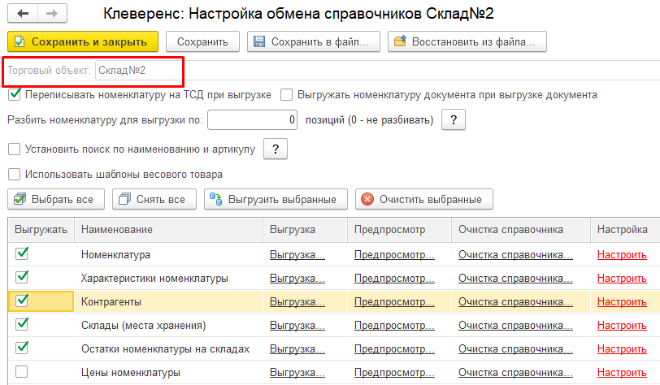
Task: Click Настройка column header
Action: click(626, 230)
